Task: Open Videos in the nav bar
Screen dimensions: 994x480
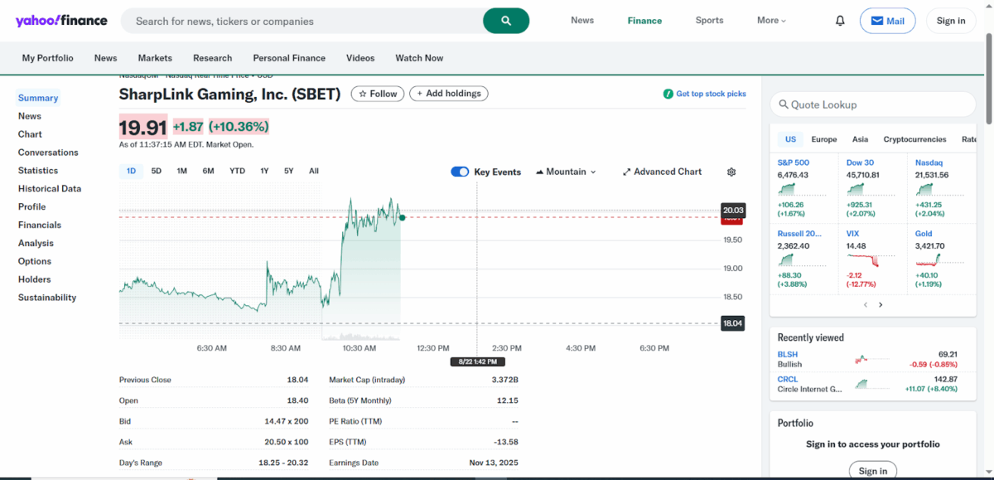Action: click(360, 58)
